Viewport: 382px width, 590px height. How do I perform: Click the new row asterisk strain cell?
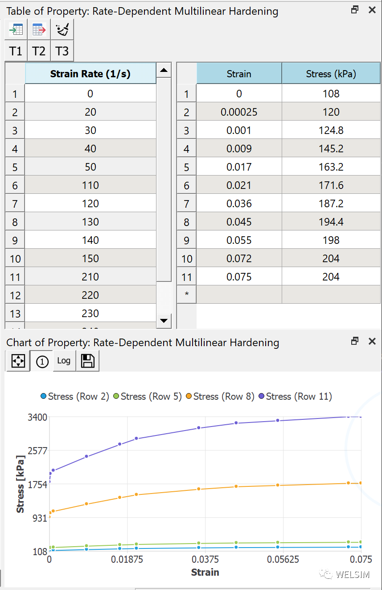[x=239, y=294]
